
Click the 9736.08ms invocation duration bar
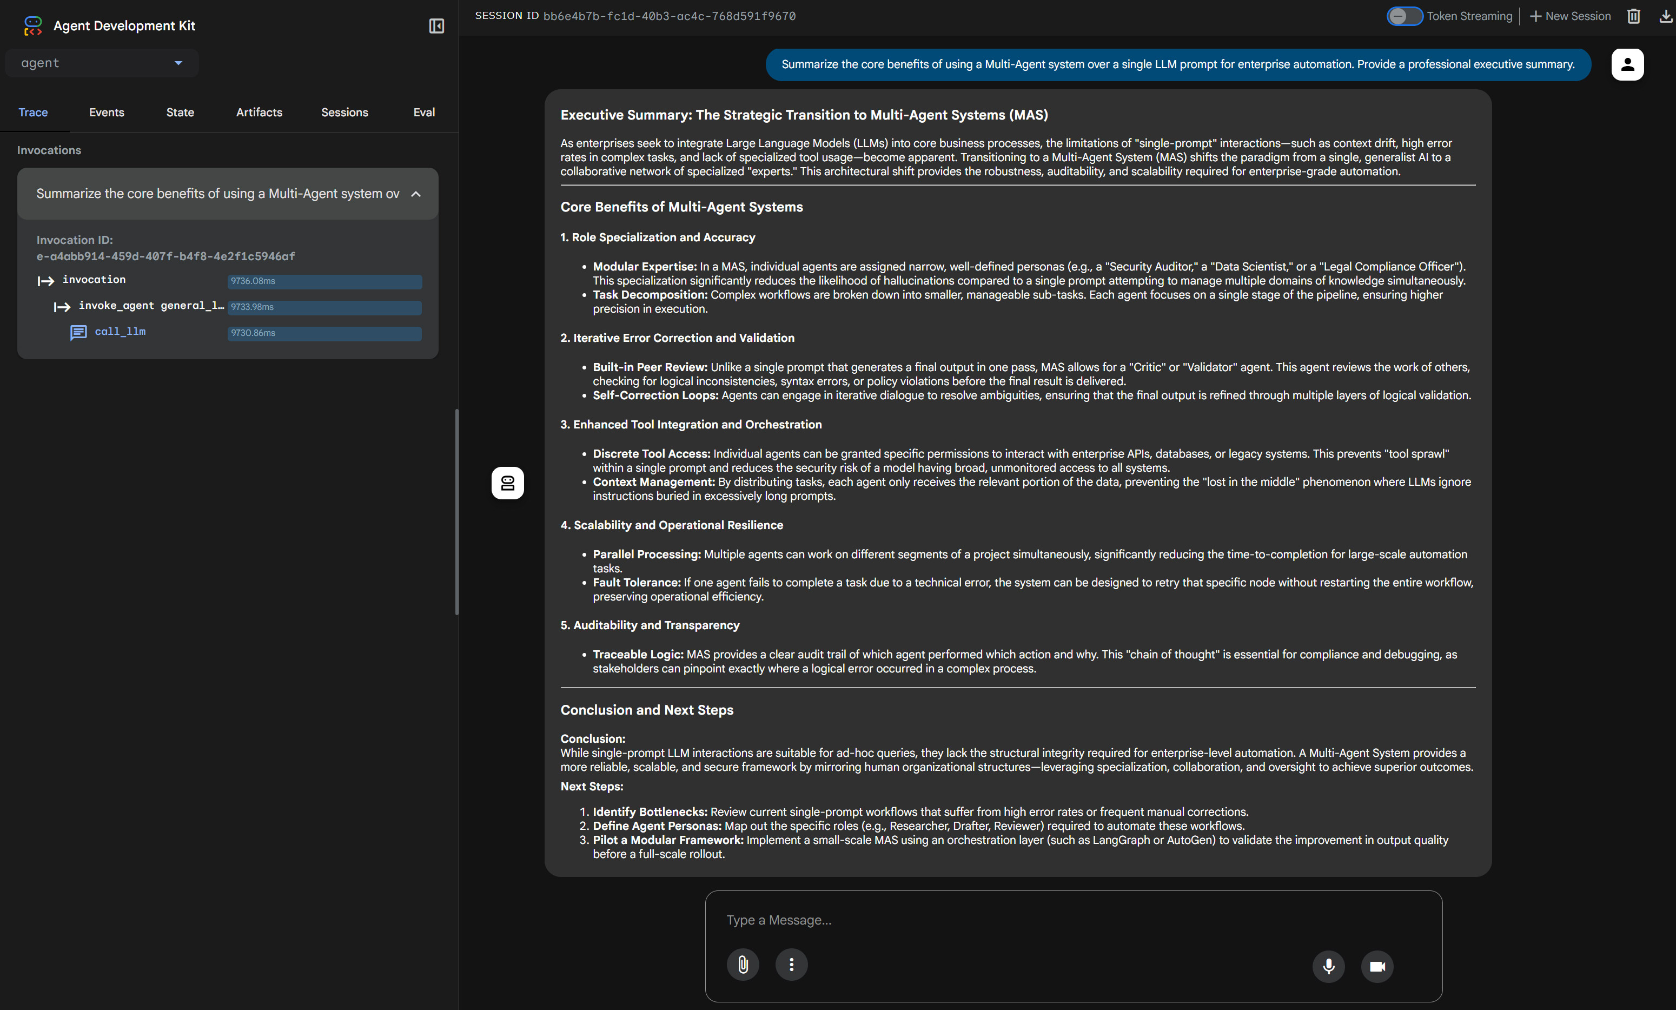pyautogui.click(x=324, y=281)
